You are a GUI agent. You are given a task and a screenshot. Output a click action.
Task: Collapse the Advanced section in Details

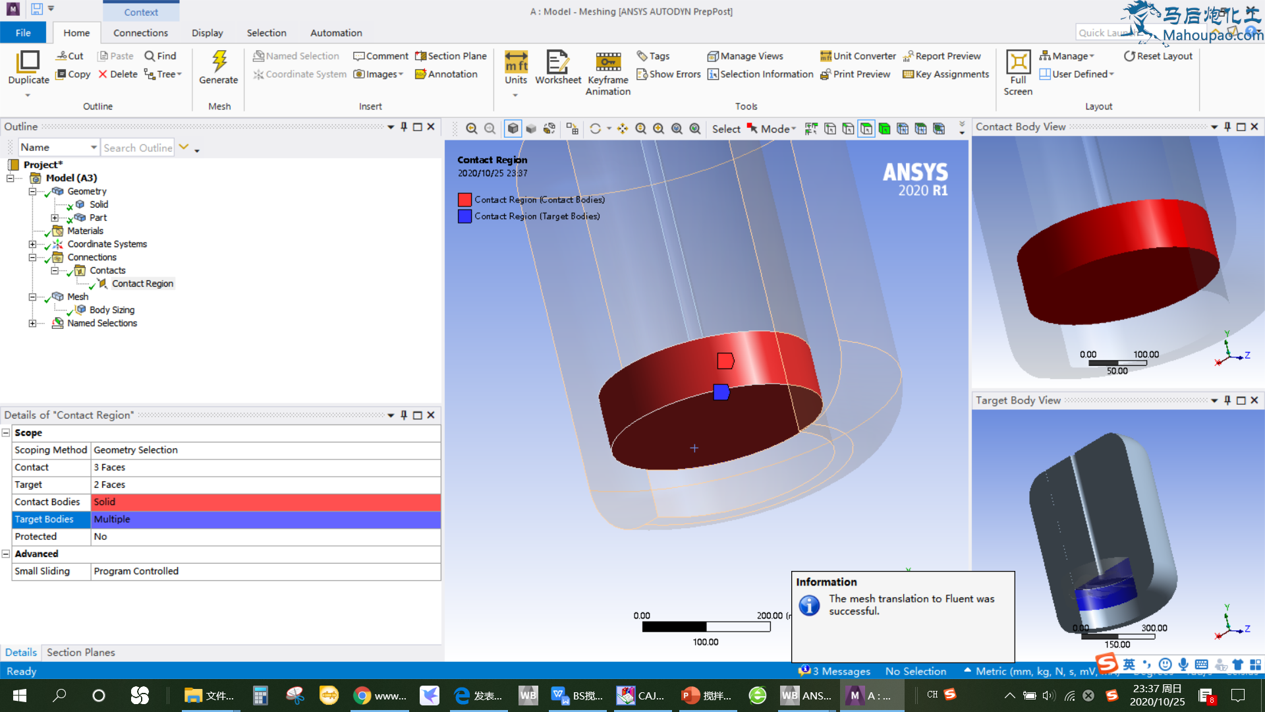(x=6, y=554)
